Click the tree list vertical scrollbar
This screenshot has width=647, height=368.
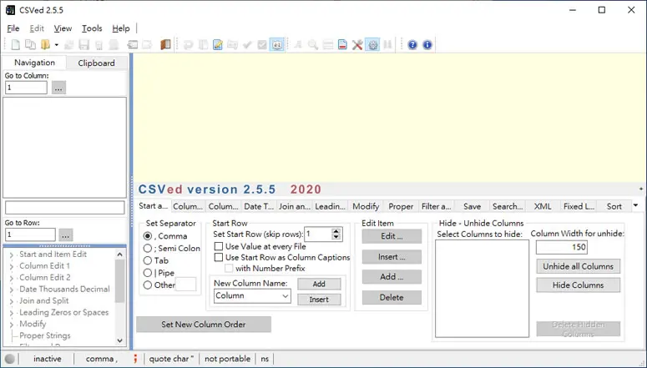coord(119,297)
